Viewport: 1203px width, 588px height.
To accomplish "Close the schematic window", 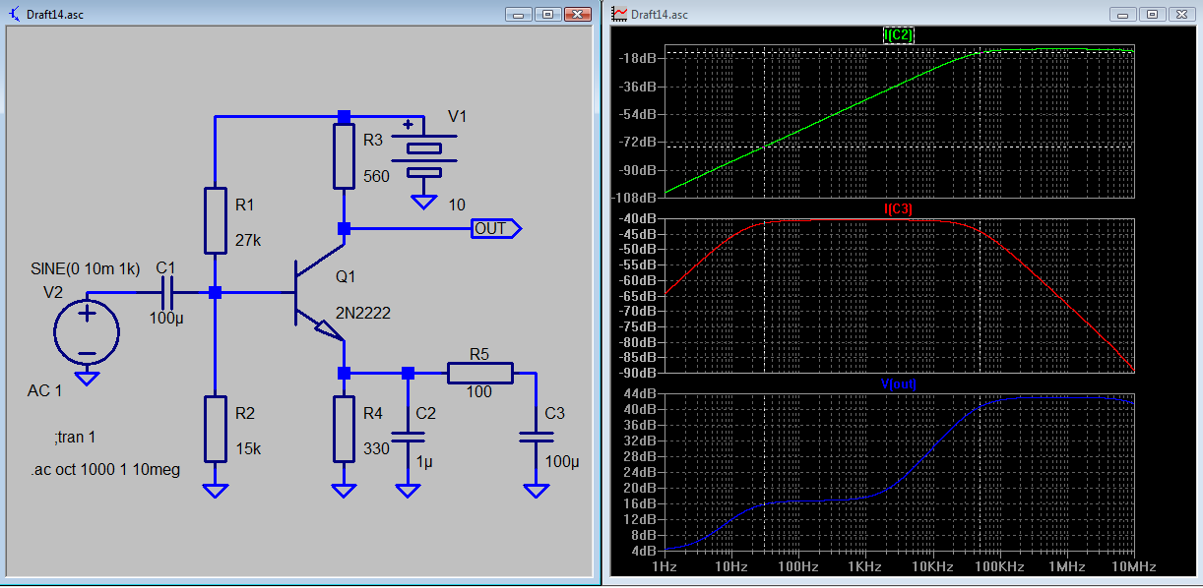I will 577,14.
